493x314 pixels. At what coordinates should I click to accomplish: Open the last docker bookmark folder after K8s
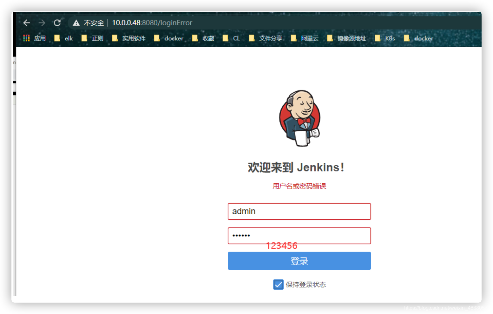(418, 38)
